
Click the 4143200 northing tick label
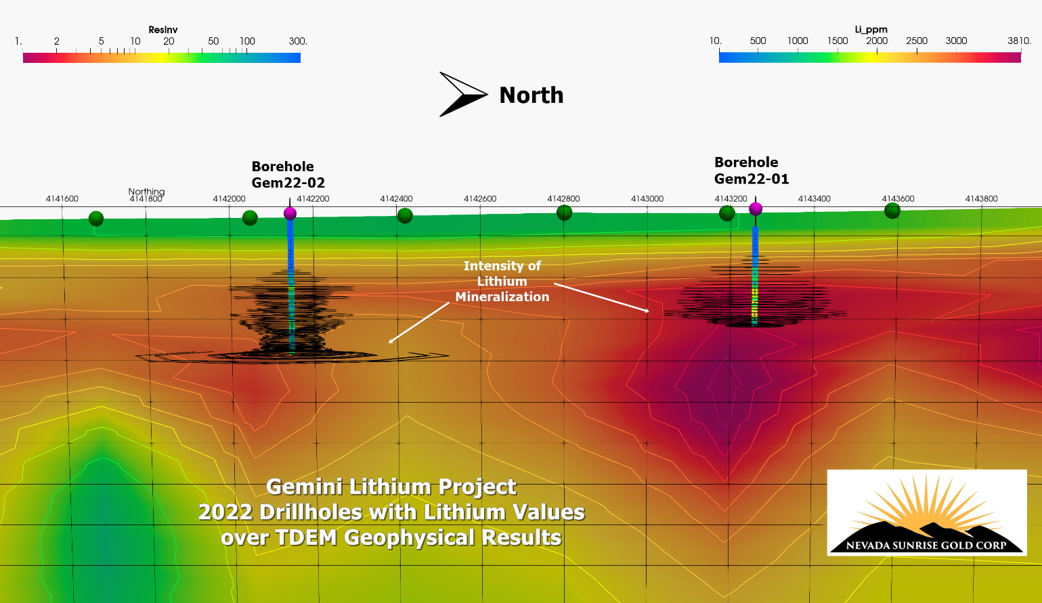[731, 199]
